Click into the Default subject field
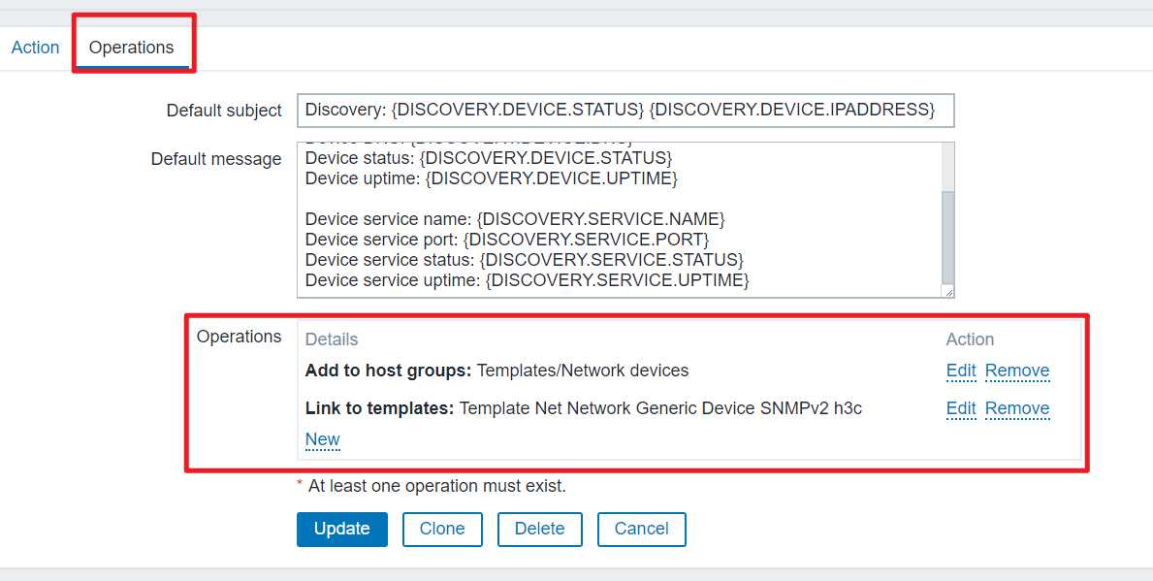Screen dimensions: 1153x581 (x=625, y=111)
